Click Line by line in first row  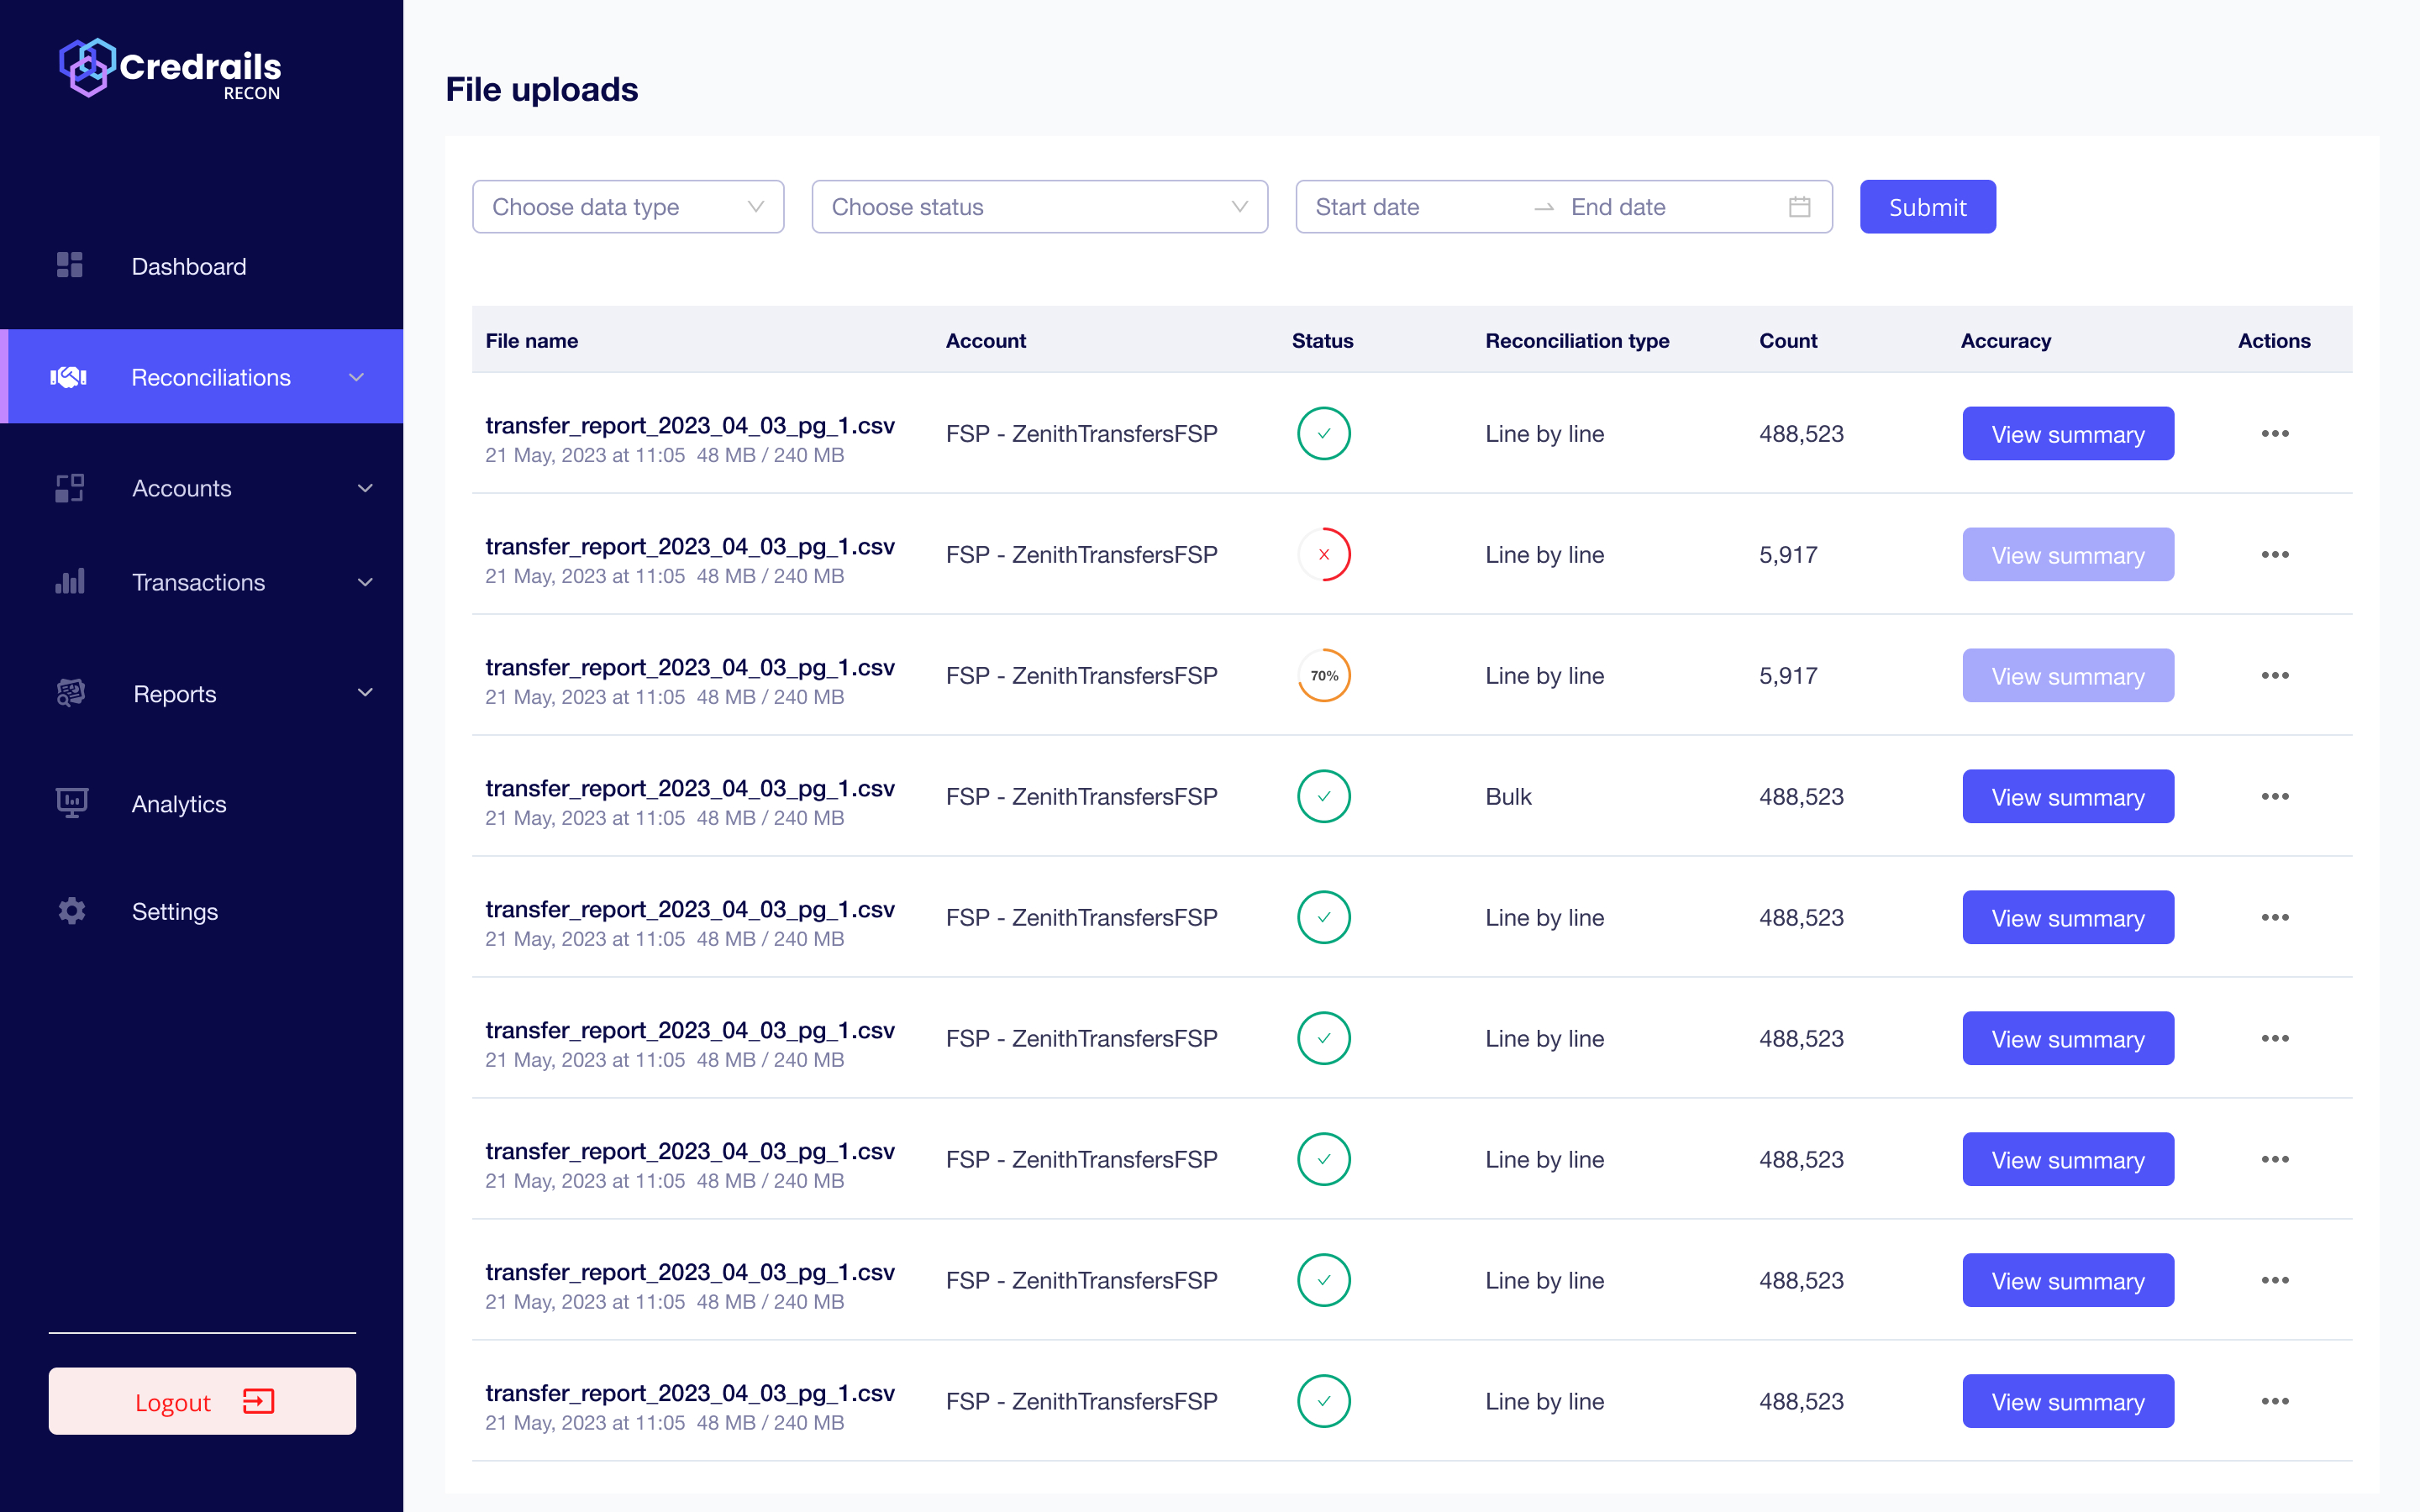pos(1544,434)
